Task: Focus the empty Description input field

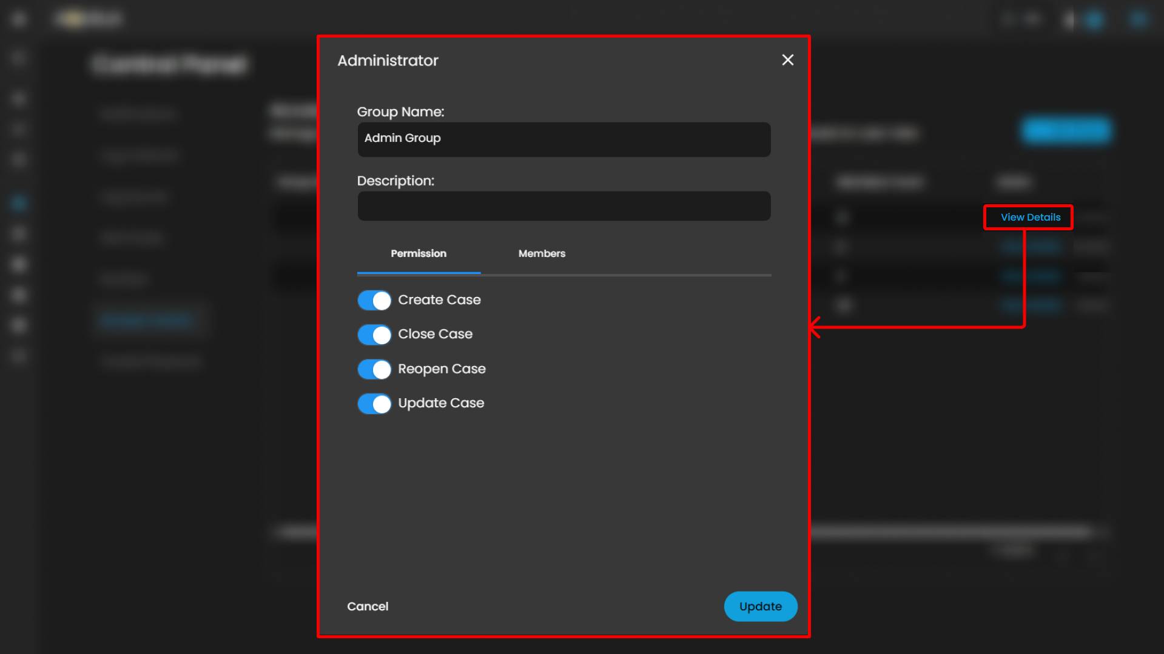Action: coord(563,206)
